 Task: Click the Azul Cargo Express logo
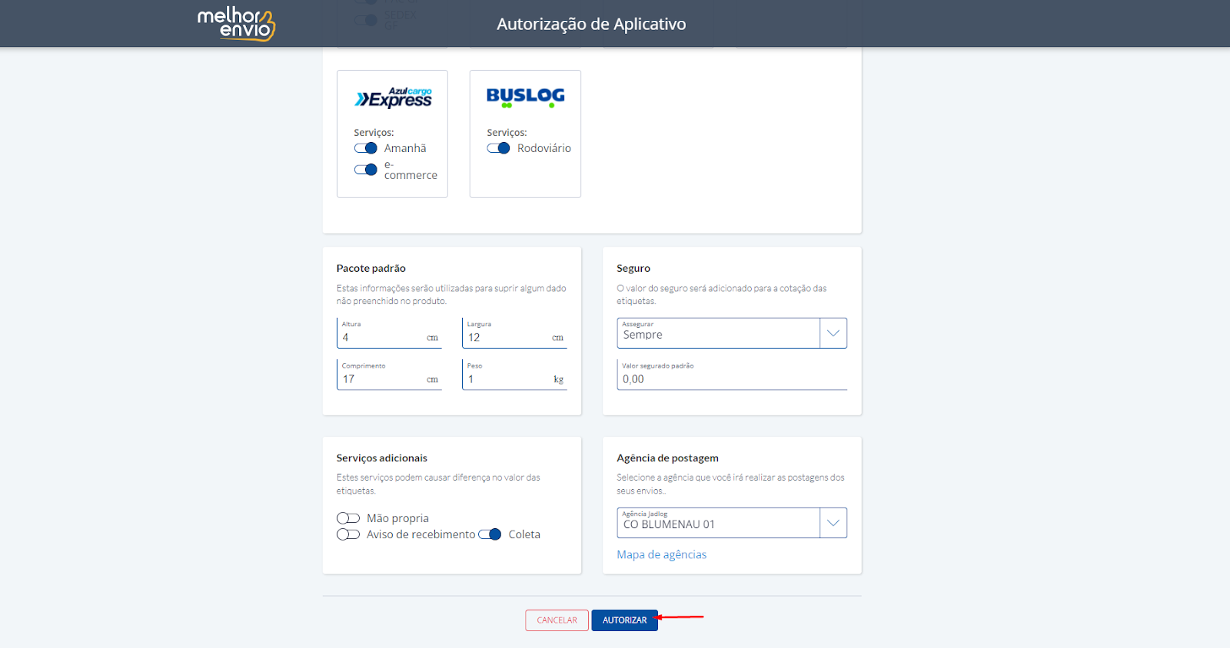click(393, 98)
